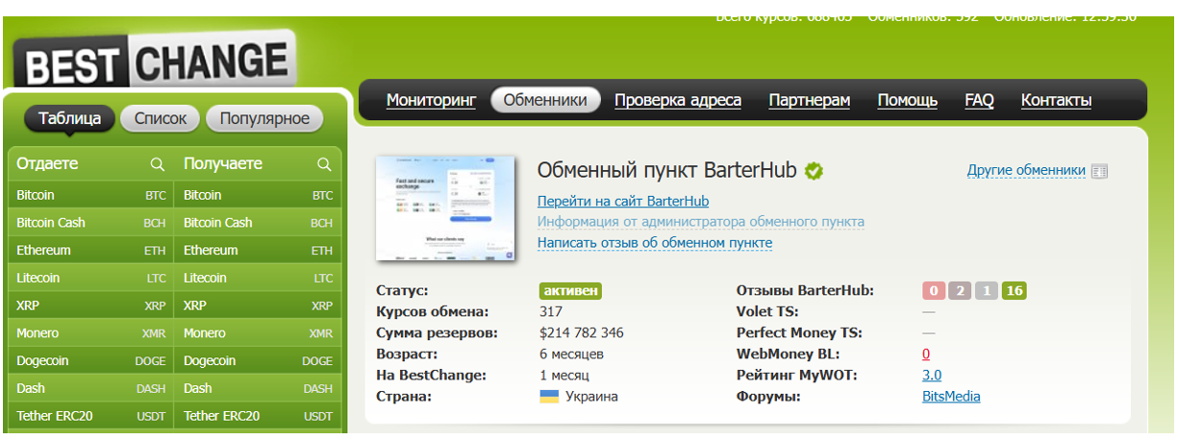Select XRP in the Получаете column
The image size is (1178, 440).
pyautogui.click(x=258, y=306)
